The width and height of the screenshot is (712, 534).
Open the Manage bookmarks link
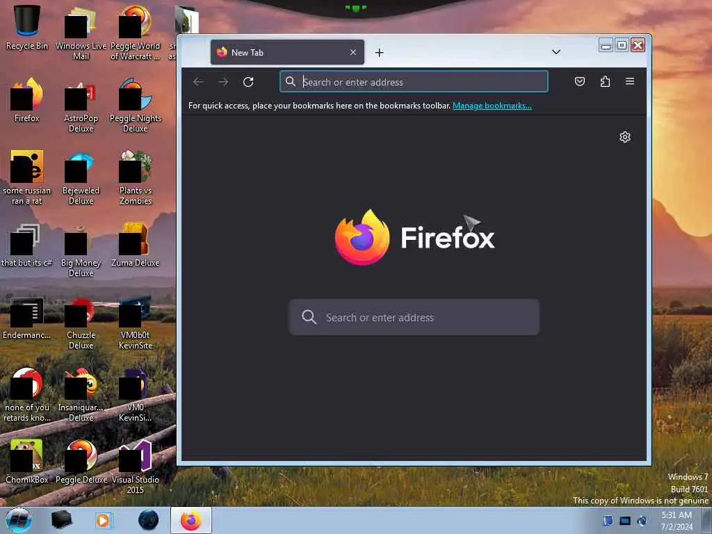click(492, 106)
